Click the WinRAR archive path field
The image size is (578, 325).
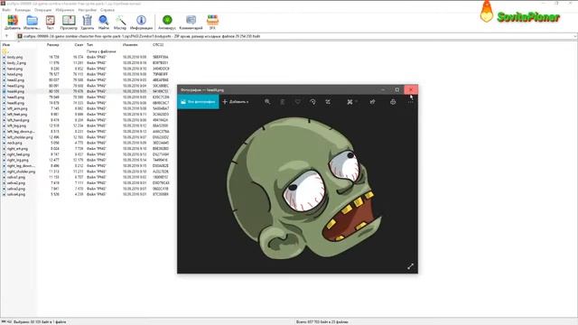pyautogui.click(x=295, y=36)
